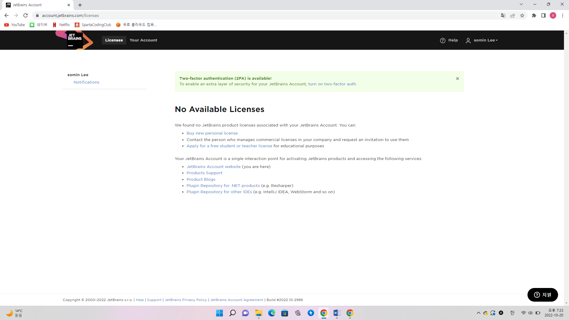Viewport: 569px width, 320px height.
Task: Click the turn on two-factor auth link
Action: (x=332, y=84)
